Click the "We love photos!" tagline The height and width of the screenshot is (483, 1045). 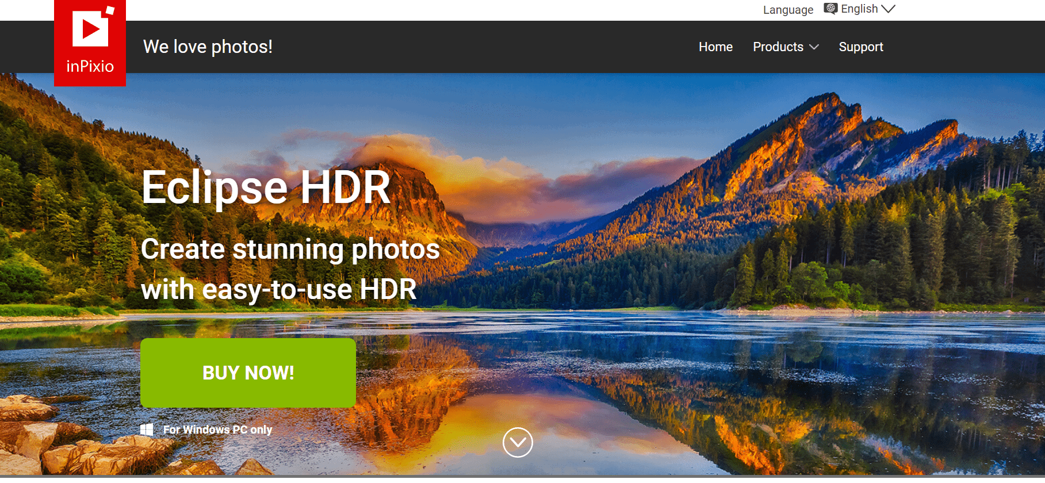point(208,47)
